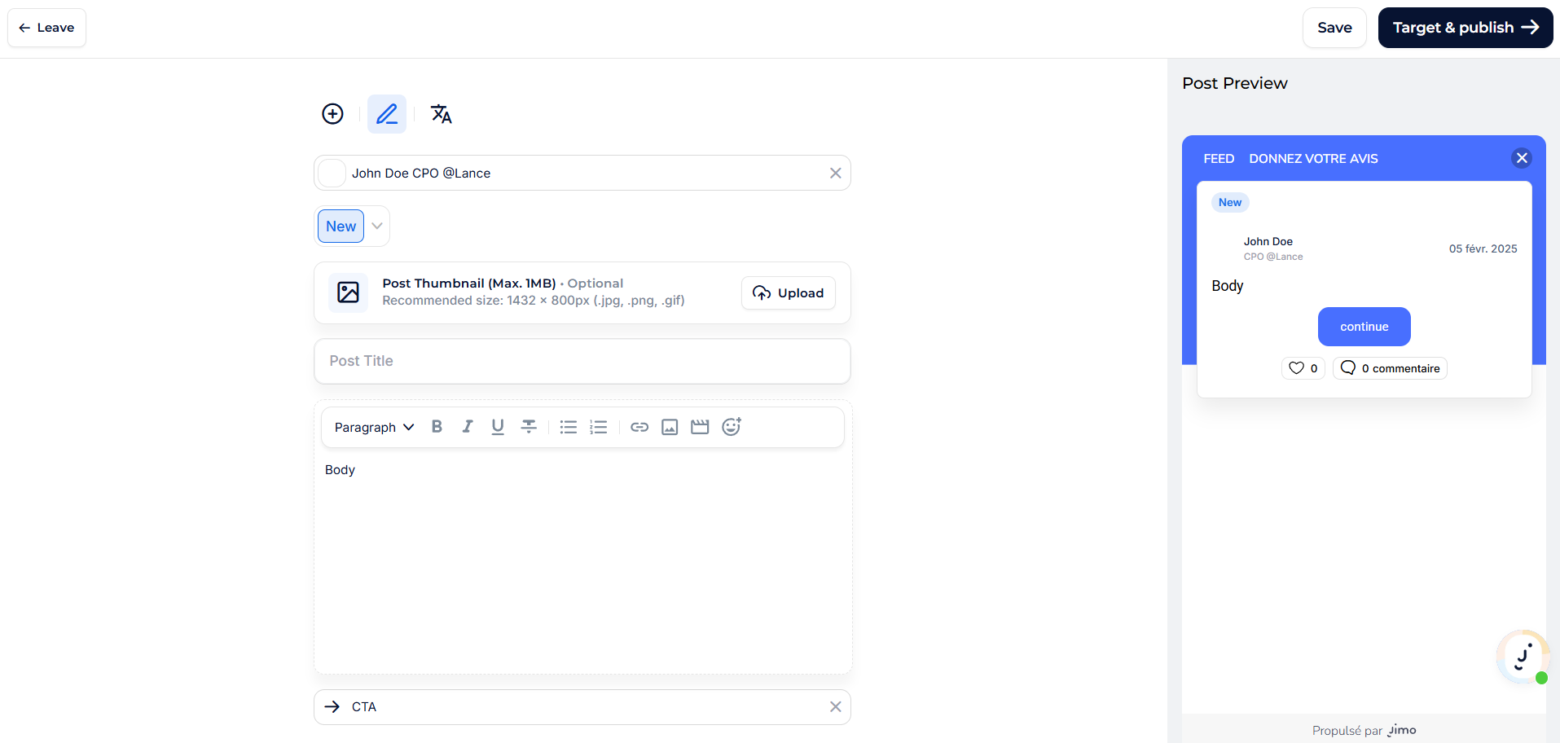Insert a bulleted list
This screenshot has width=1560, height=743.
[x=569, y=427]
